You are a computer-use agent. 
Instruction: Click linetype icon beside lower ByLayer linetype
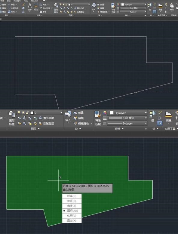tap(105, 123)
